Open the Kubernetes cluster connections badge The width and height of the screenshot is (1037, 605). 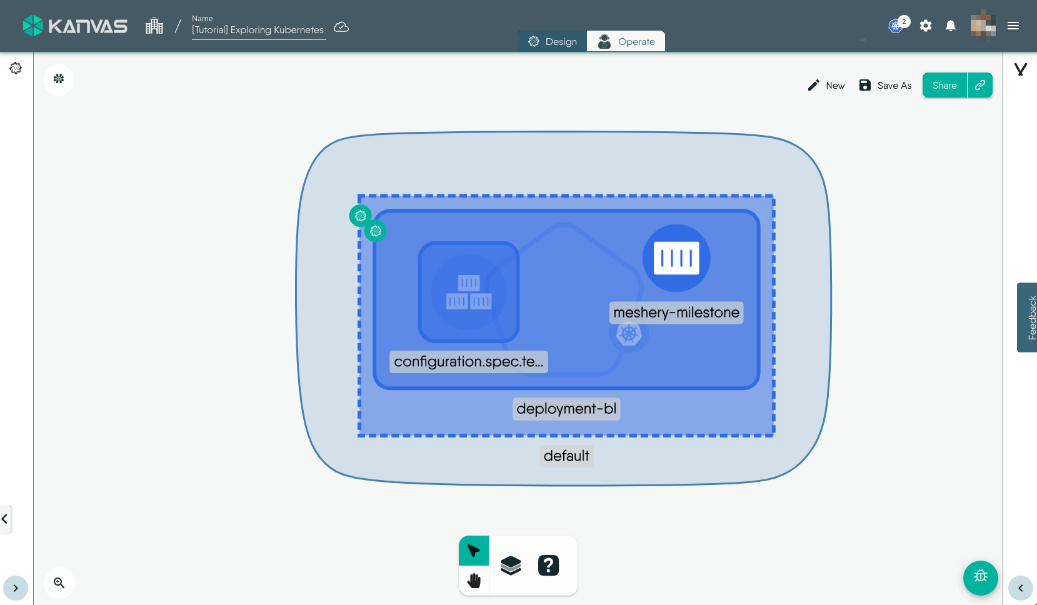897,26
